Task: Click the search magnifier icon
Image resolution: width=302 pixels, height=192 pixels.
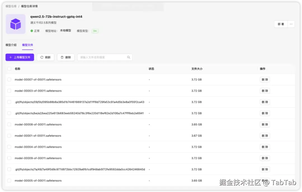Action: pos(128,57)
